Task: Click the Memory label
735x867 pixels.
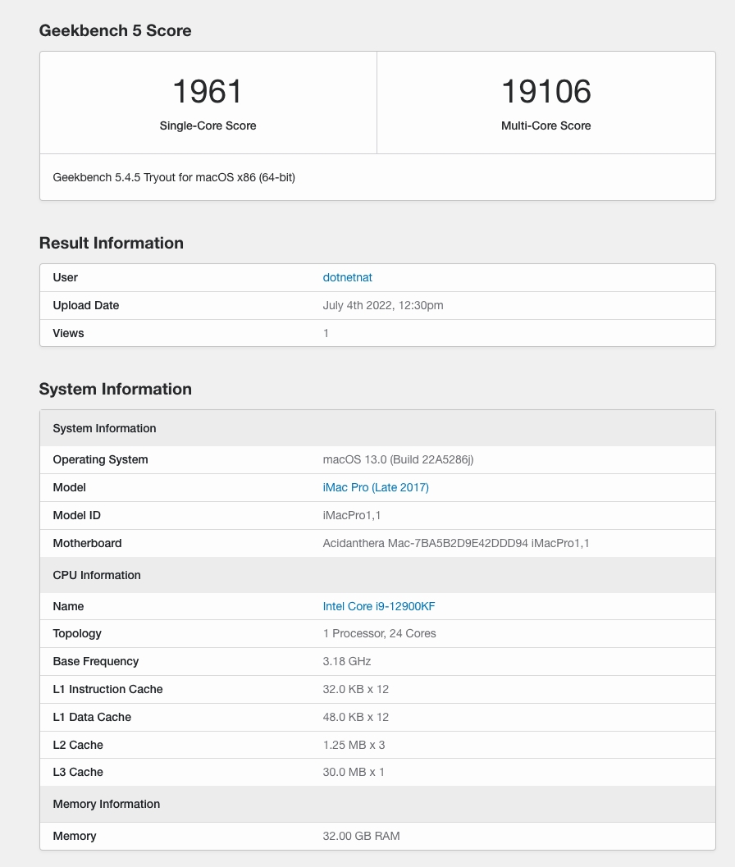Action: [74, 836]
